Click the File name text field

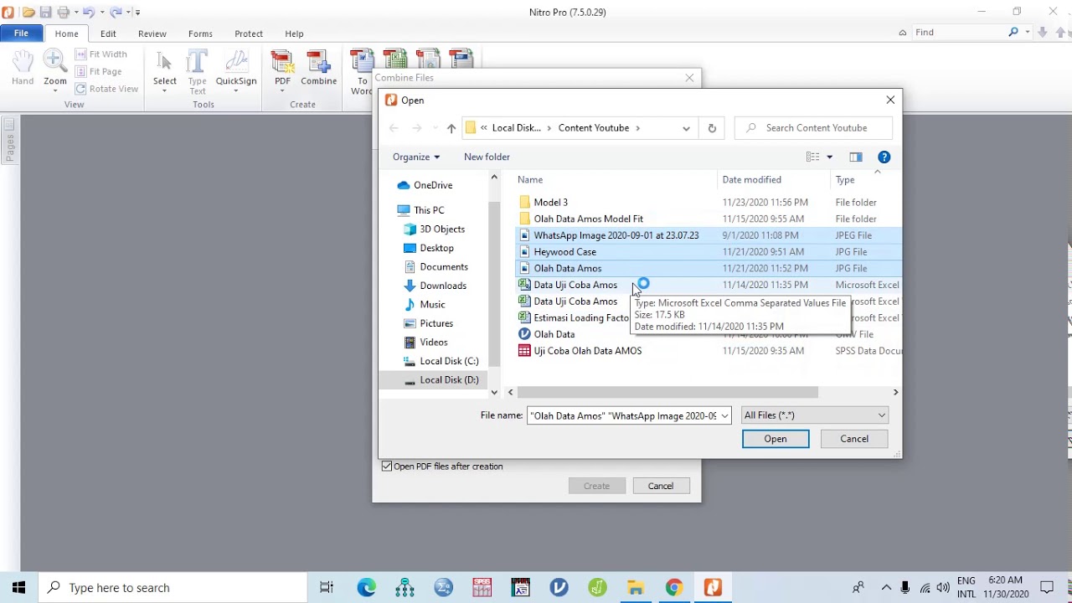tap(623, 415)
